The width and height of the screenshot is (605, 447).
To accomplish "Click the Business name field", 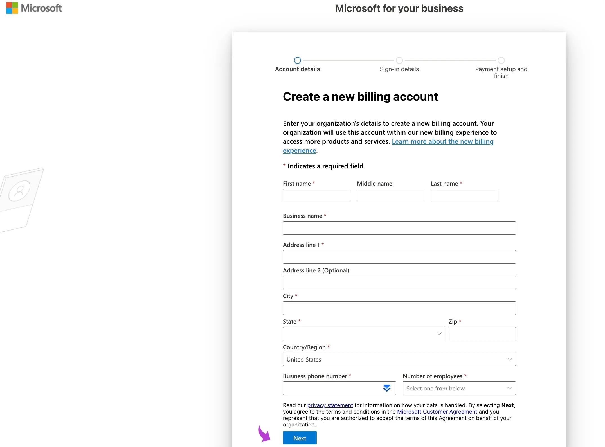I will coord(399,228).
